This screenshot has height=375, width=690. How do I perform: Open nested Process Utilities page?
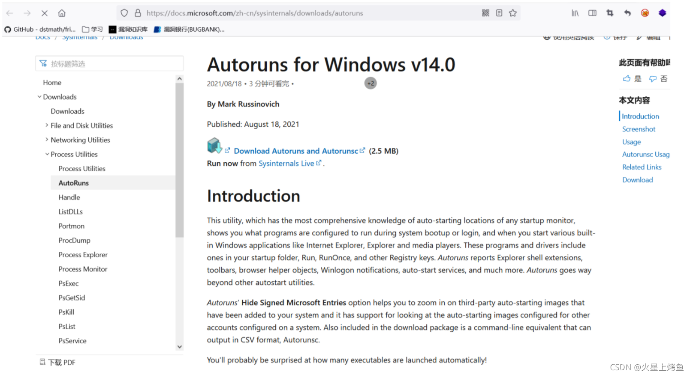point(82,169)
